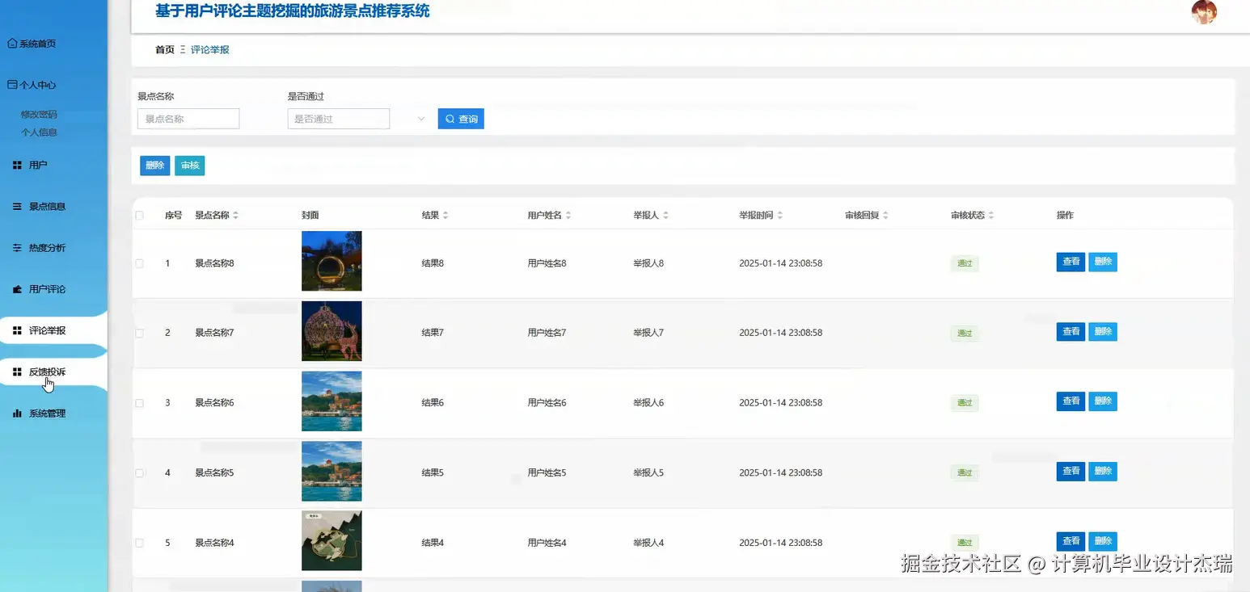The image size is (1250, 592).
Task: Click 查看 for row 景点名称6
Action: [1071, 401]
